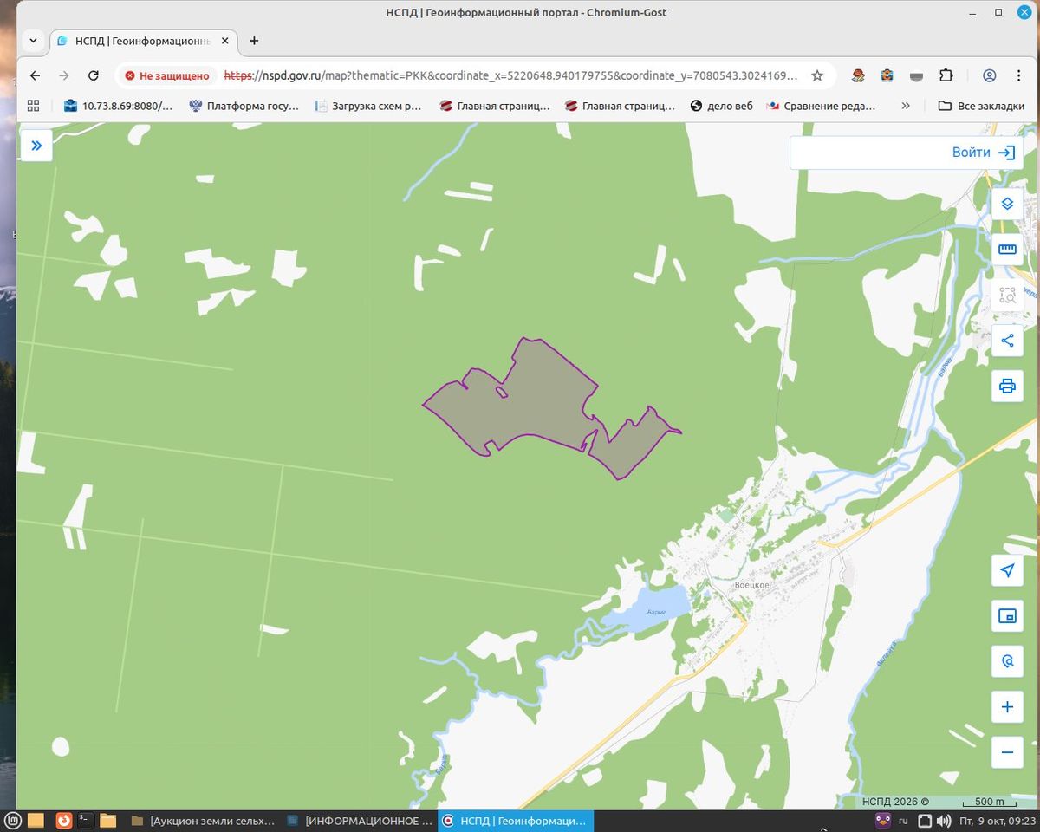Launch the terminal from the taskbar

[85, 821]
